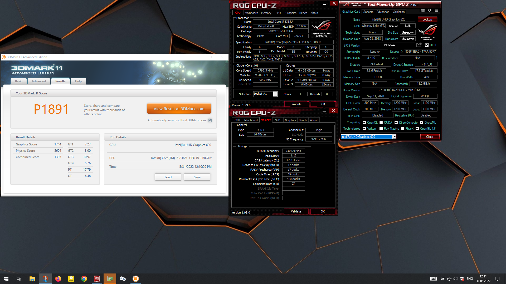Viewport: 506px width, 284px height.
Task: Click the Device ID value in GPU-Z
Action: click(420, 52)
